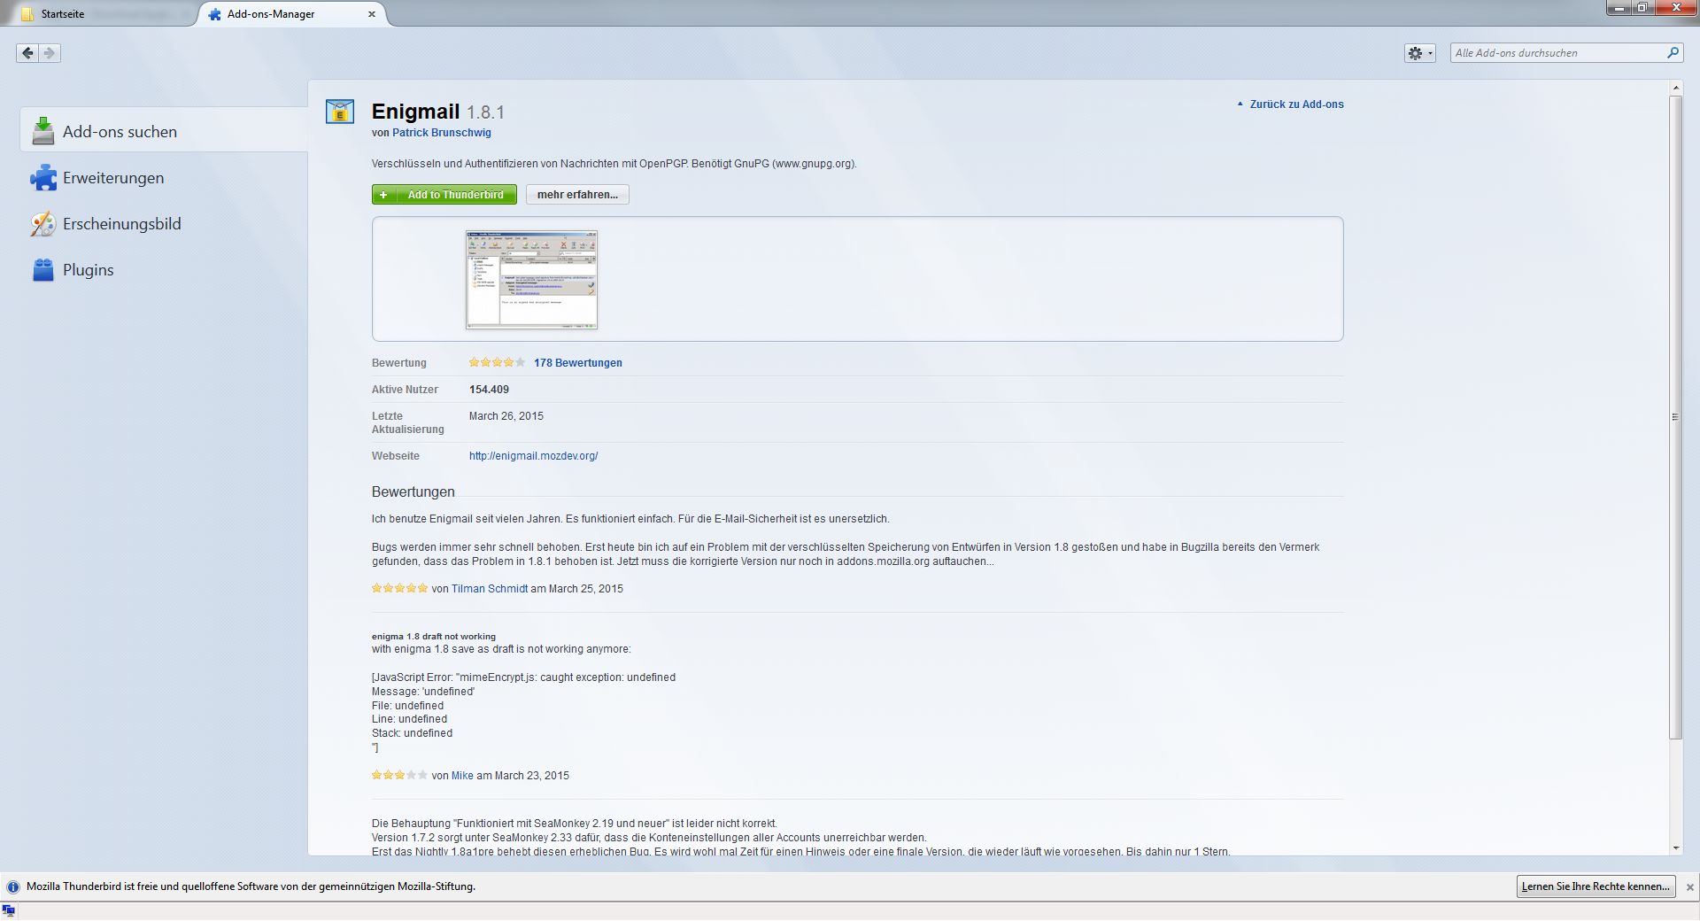Open author Patrick Brunschwig's profile
Screen dimensions: 1700x921
(441, 133)
